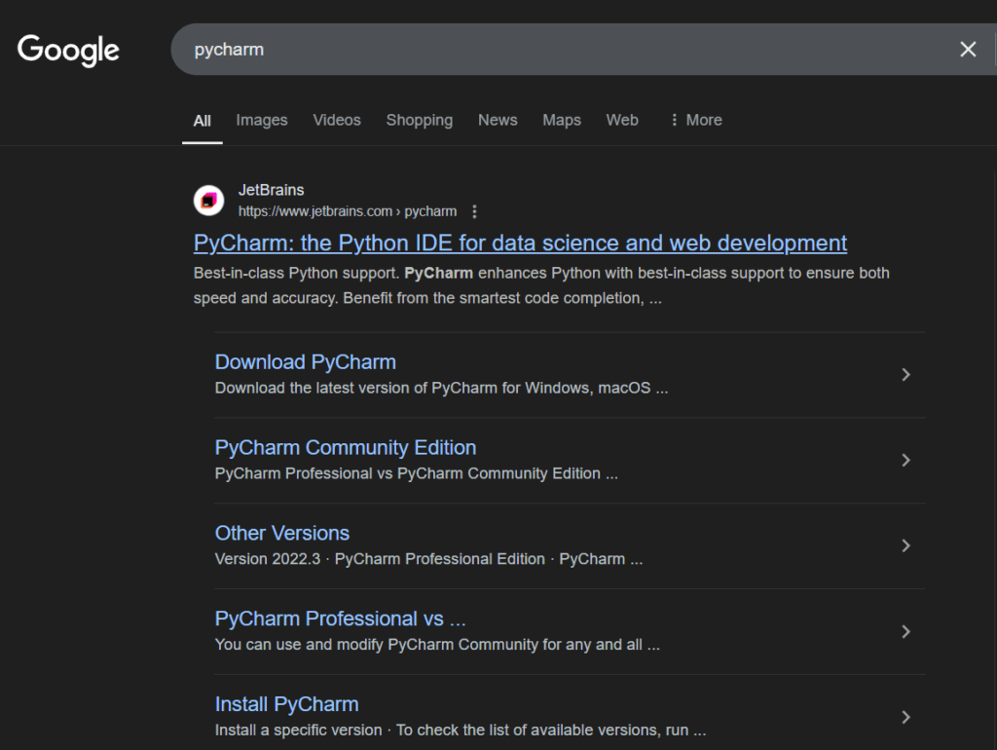Open the JetBrains result three-dot options
This screenshot has width=997, height=750.
pyautogui.click(x=474, y=211)
